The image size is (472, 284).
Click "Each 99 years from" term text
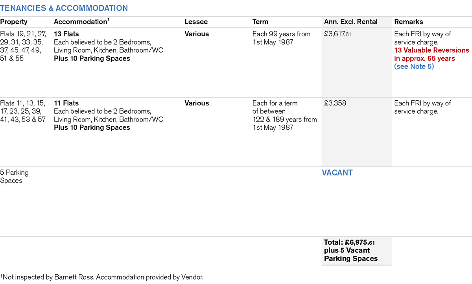point(281,34)
